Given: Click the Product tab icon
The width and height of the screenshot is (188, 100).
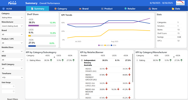Looking at the screenshot, I should pos(102,9).
